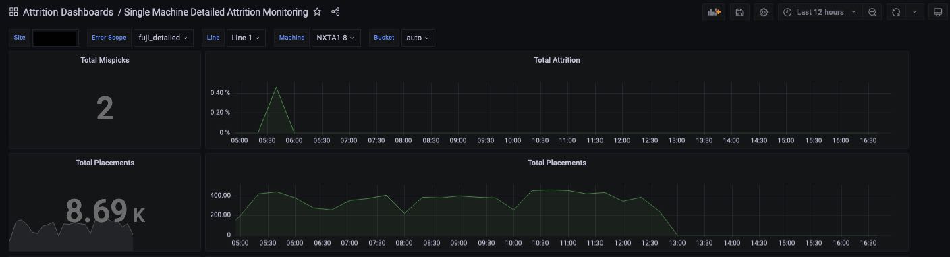
Task: Click the attrition spike peak near 05:30
Action: (x=276, y=88)
